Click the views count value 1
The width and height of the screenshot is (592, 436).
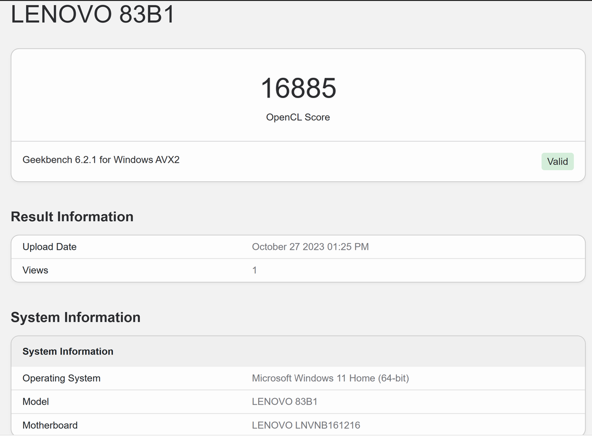[254, 269]
